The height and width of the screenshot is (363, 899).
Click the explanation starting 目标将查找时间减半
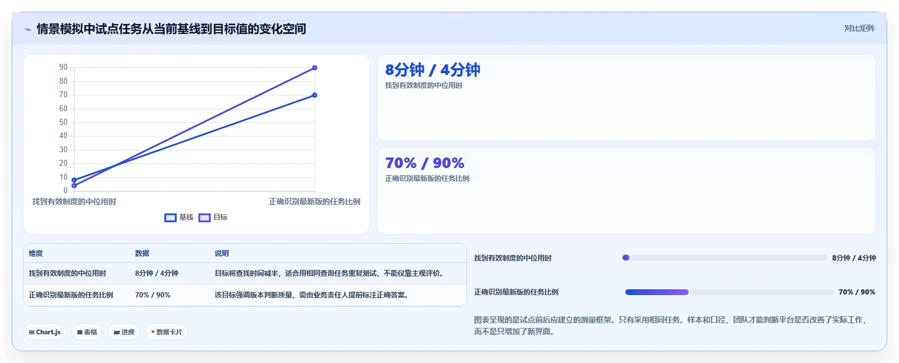pos(331,273)
